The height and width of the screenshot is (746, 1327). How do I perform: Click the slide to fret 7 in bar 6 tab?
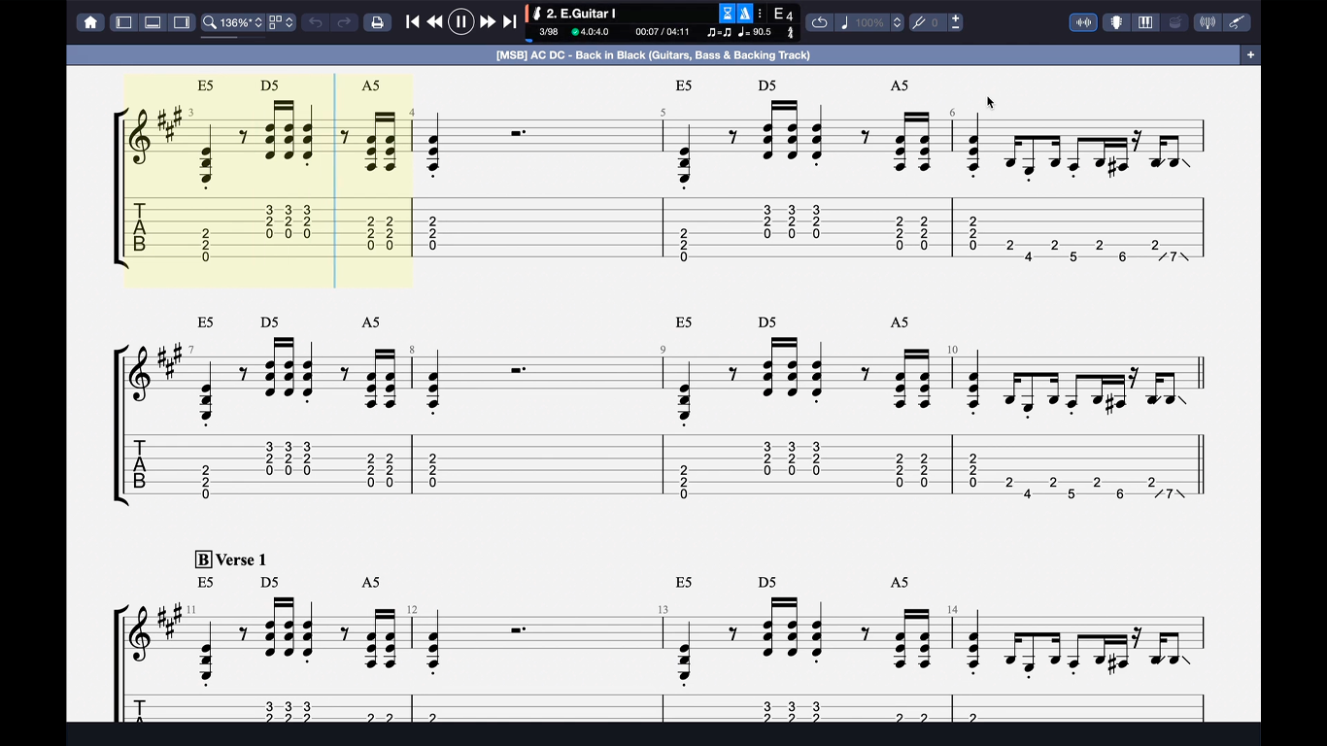1173,256
